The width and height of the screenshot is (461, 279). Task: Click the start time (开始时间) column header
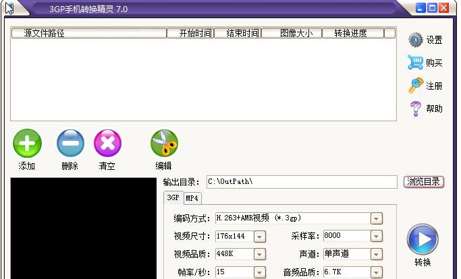[x=190, y=33]
